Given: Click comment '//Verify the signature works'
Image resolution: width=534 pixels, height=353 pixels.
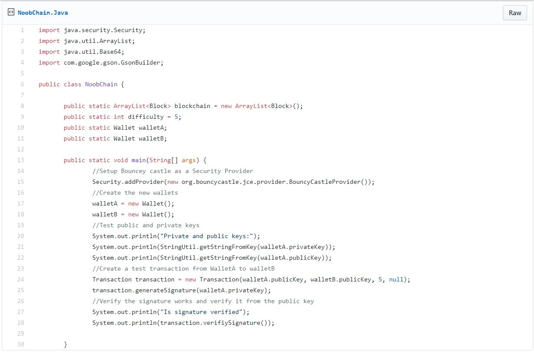Looking at the screenshot, I should point(203,301).
